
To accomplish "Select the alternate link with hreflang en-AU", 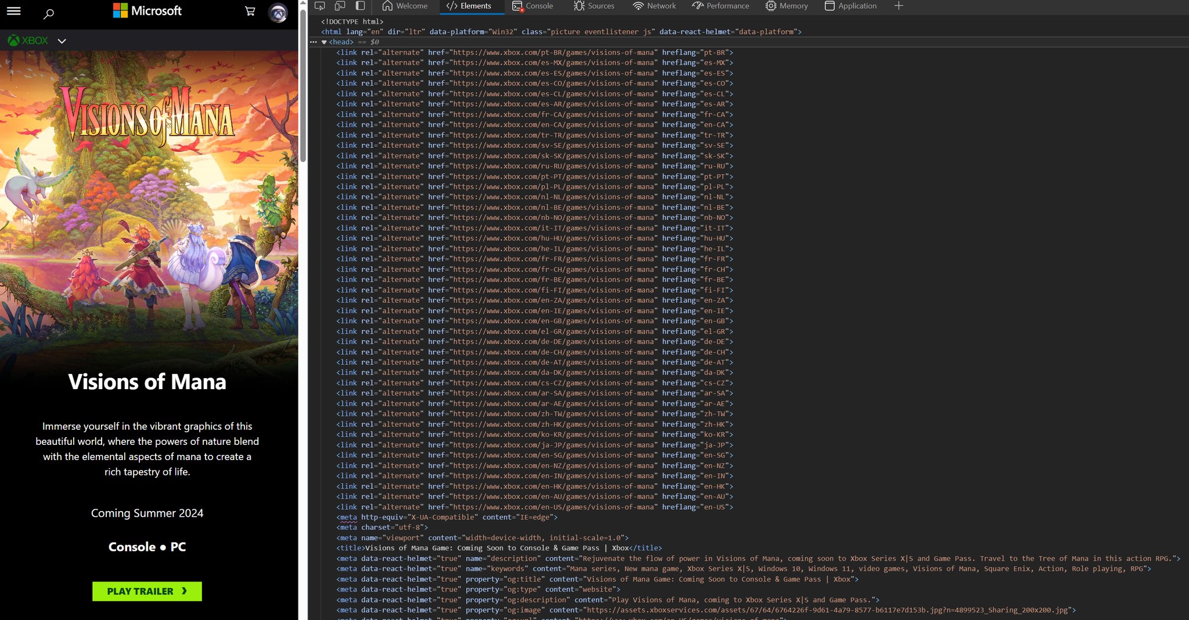I will (535, 497).
